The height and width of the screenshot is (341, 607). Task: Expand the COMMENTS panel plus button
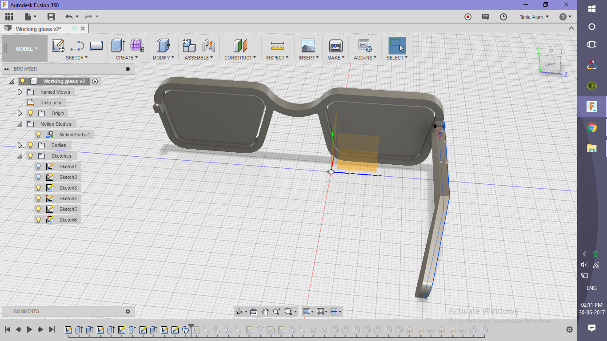point(128,311)
